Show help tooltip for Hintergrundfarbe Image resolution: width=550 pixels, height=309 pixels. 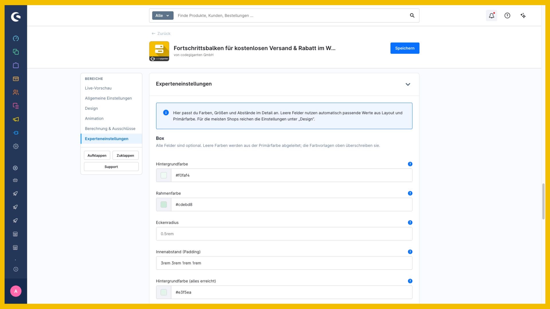click(x=410, y=164)
